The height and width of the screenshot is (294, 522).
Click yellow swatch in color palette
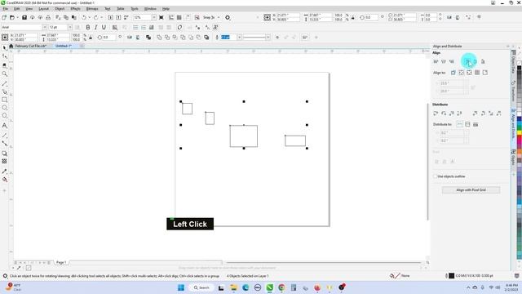click(x=519, y=133)
